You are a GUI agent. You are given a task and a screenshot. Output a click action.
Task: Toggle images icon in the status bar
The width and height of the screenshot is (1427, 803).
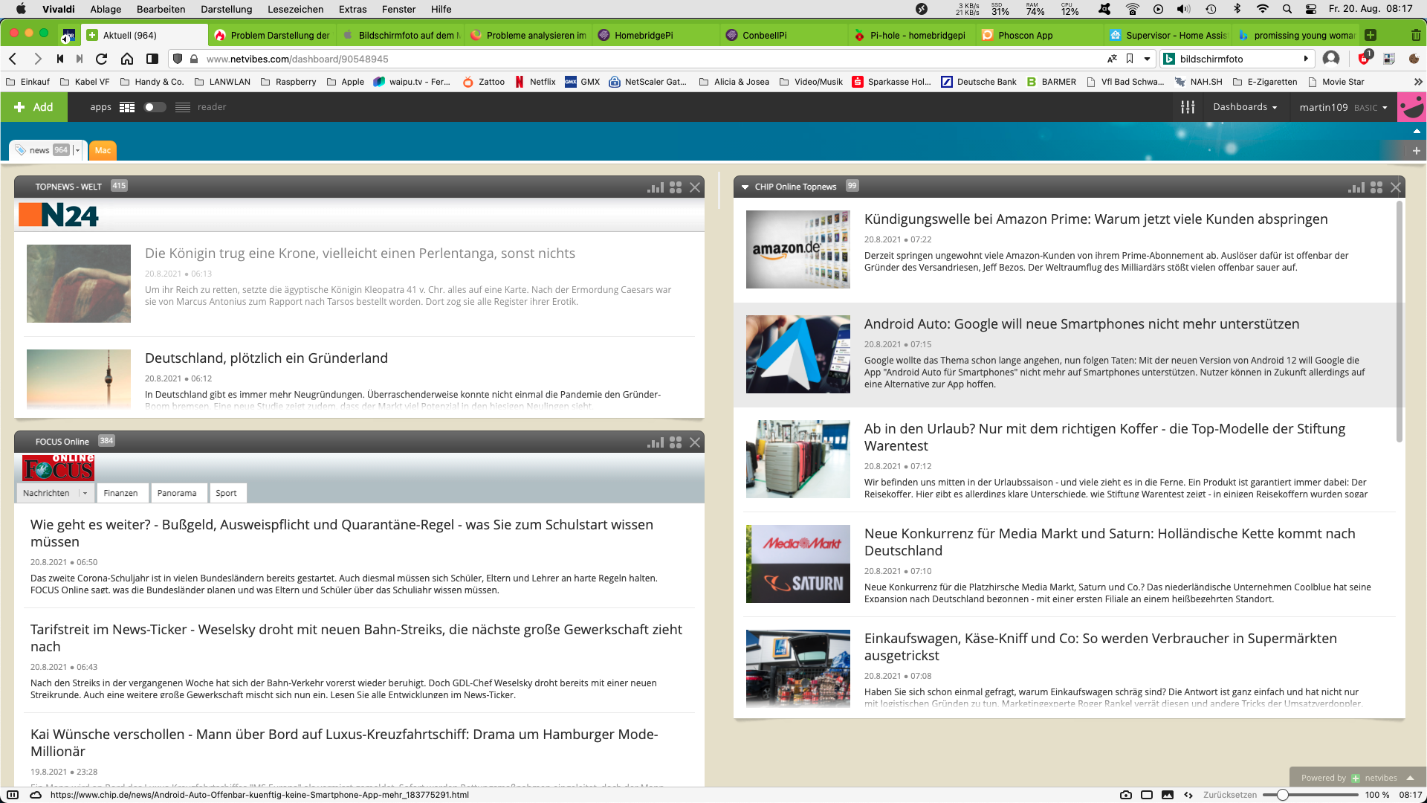1168,795
